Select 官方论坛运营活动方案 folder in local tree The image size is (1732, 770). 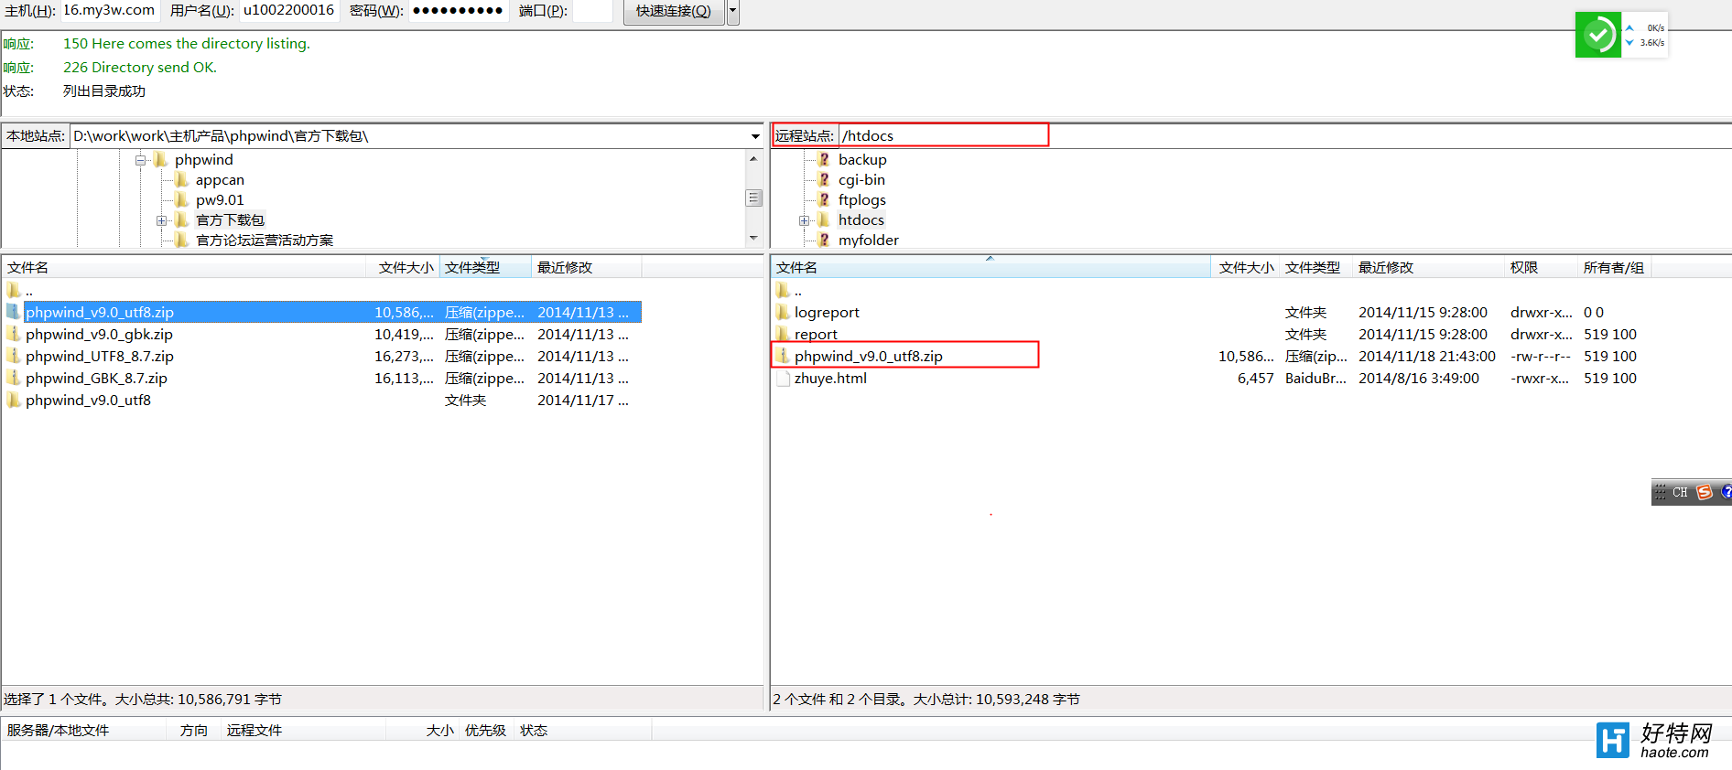pos(265,241)
